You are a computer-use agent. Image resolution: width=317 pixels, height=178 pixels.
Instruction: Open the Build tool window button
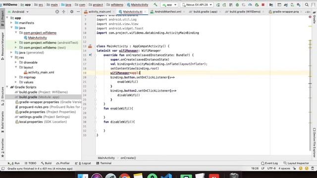[x=46, y=163]
